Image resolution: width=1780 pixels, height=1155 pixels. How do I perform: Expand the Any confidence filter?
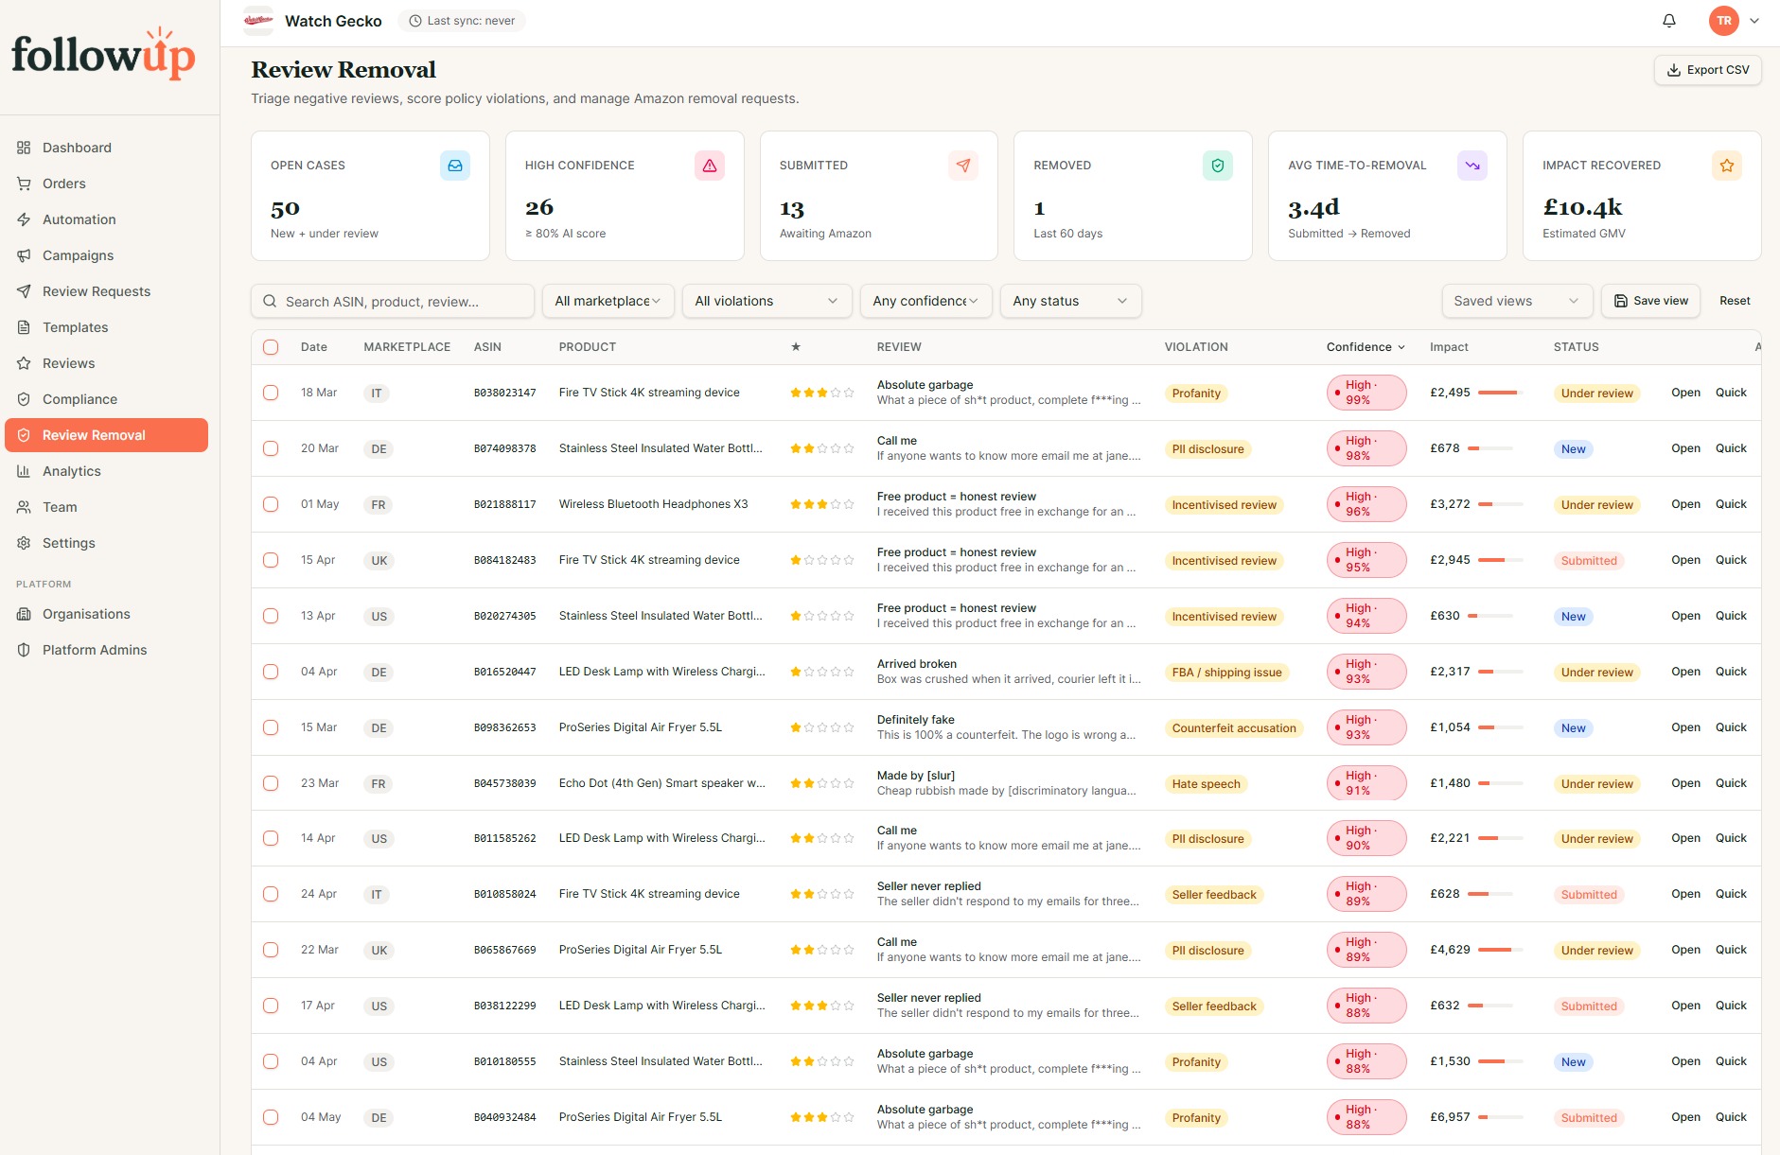925,301
